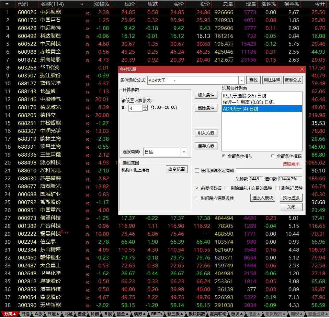The image size is (329, 318).
Task: Sort by 换手% column header
Action: [x=292, y=4]
